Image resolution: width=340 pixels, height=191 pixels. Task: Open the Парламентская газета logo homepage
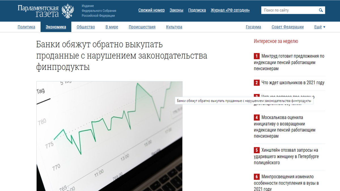point(38,11)
